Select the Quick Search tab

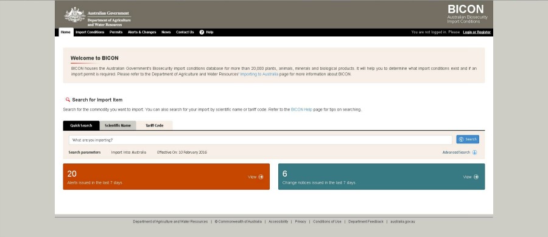click(x=81, y=125)
